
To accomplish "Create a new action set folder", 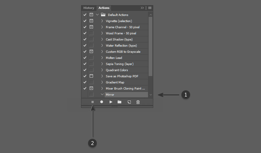I will click(119, 102).
